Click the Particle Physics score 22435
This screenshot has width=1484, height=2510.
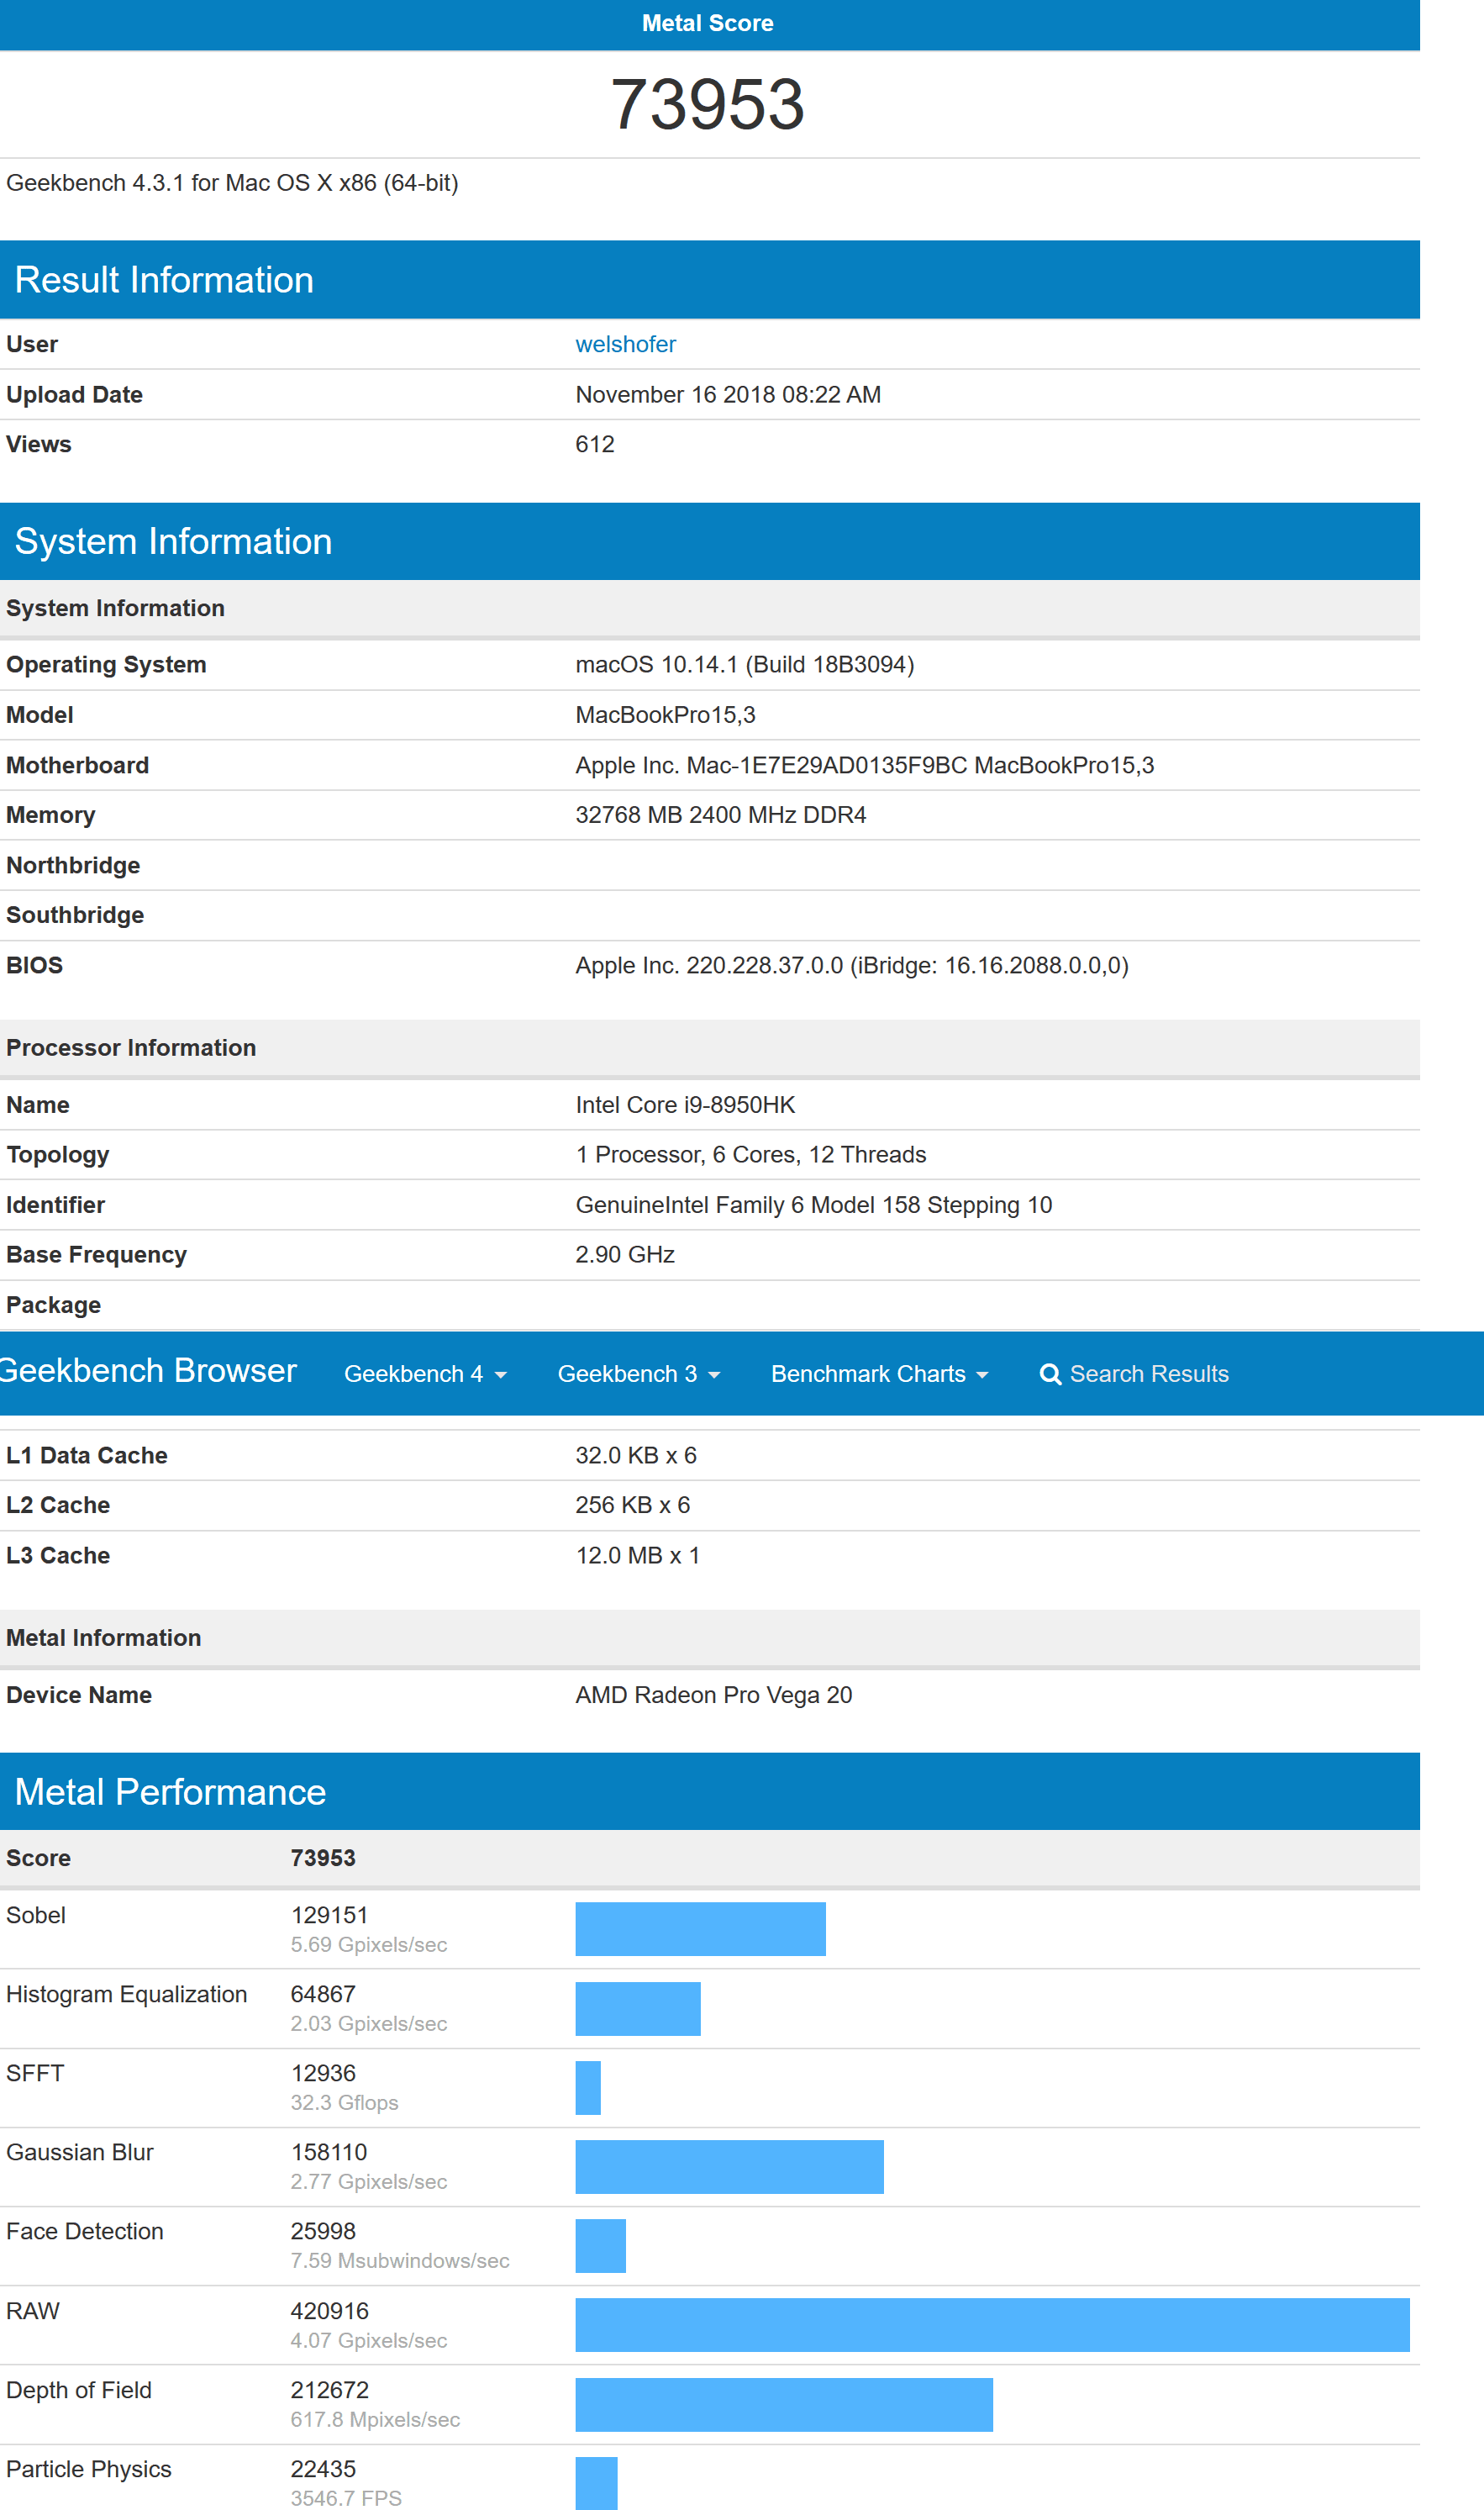(x=323, y=2469)
